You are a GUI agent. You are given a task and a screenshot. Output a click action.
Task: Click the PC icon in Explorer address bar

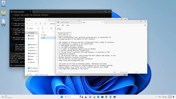[45, 24]
